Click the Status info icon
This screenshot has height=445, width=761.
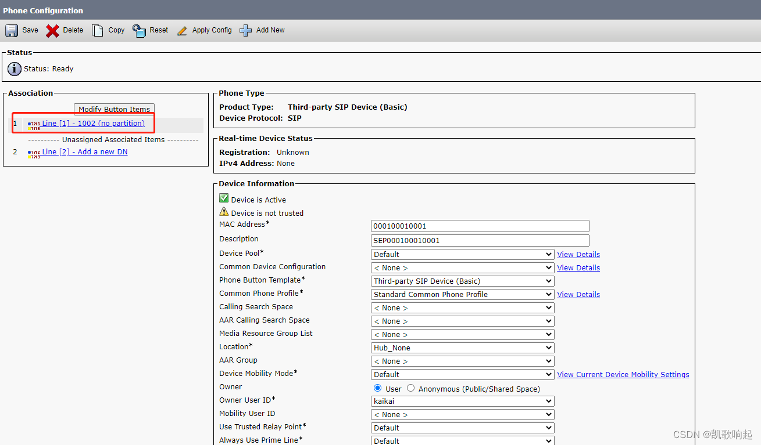pyautogui.click(x=14, y=68)
